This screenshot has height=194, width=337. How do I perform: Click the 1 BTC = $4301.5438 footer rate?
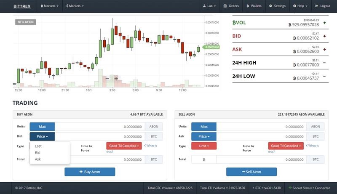[267, 188]
